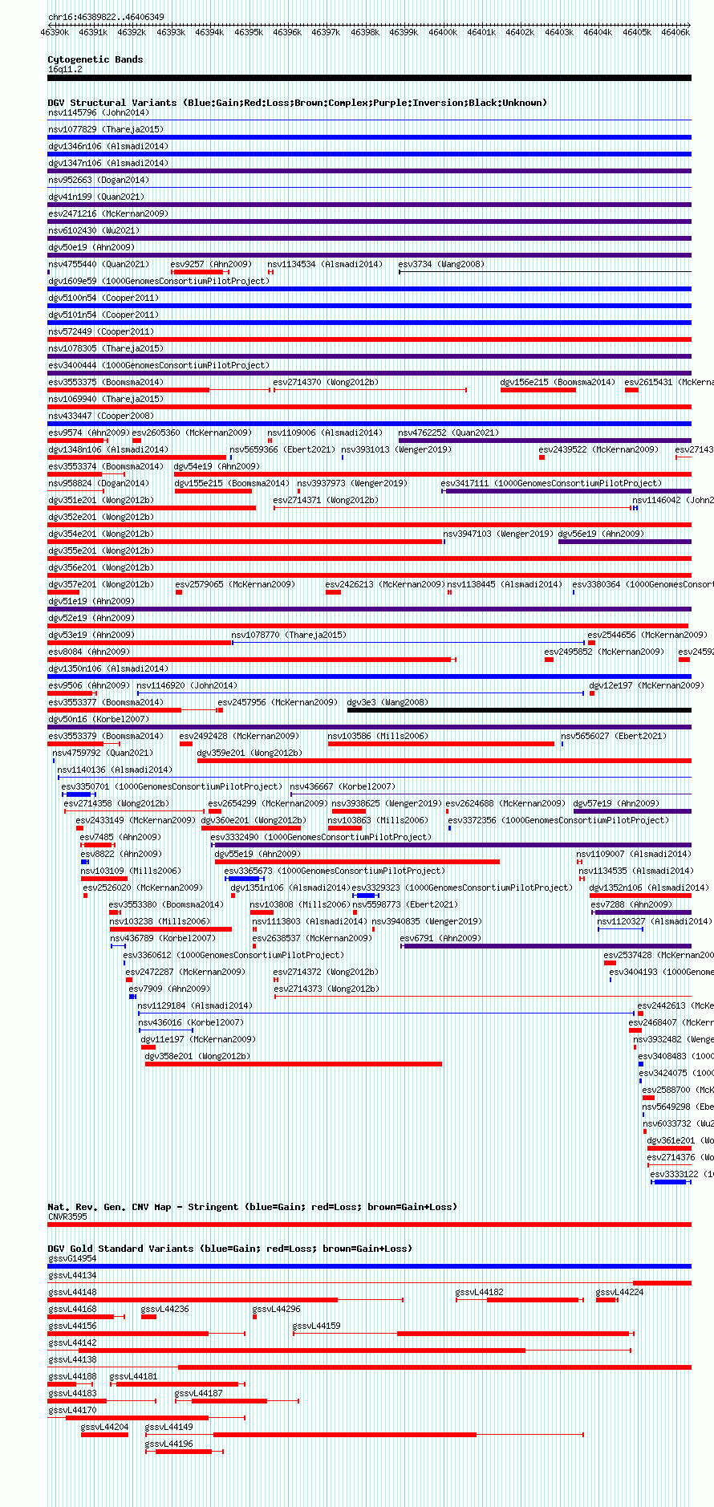Click the nsv4762252 (Quan2021) purple bar
Image resolution: width=714 pixels, height=1507 pixels.
click(545, 441)
